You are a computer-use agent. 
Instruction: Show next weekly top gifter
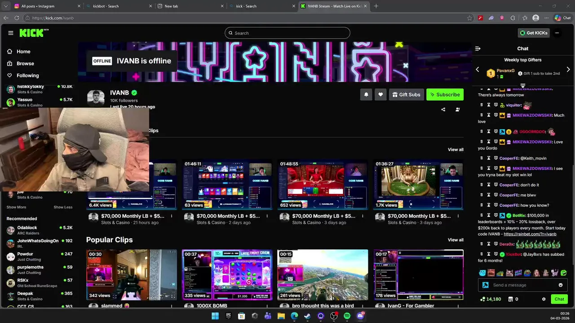[x=568, y=70]
